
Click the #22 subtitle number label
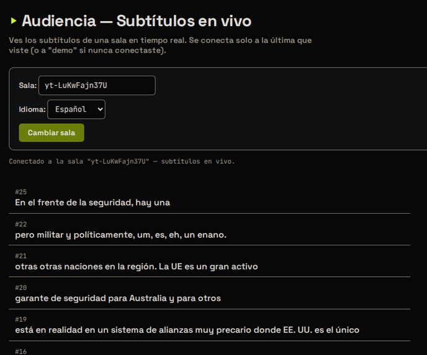pos(21,224)
